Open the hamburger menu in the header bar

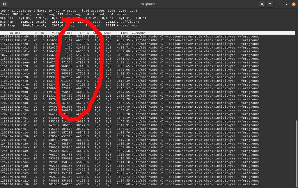click(270, 4)
